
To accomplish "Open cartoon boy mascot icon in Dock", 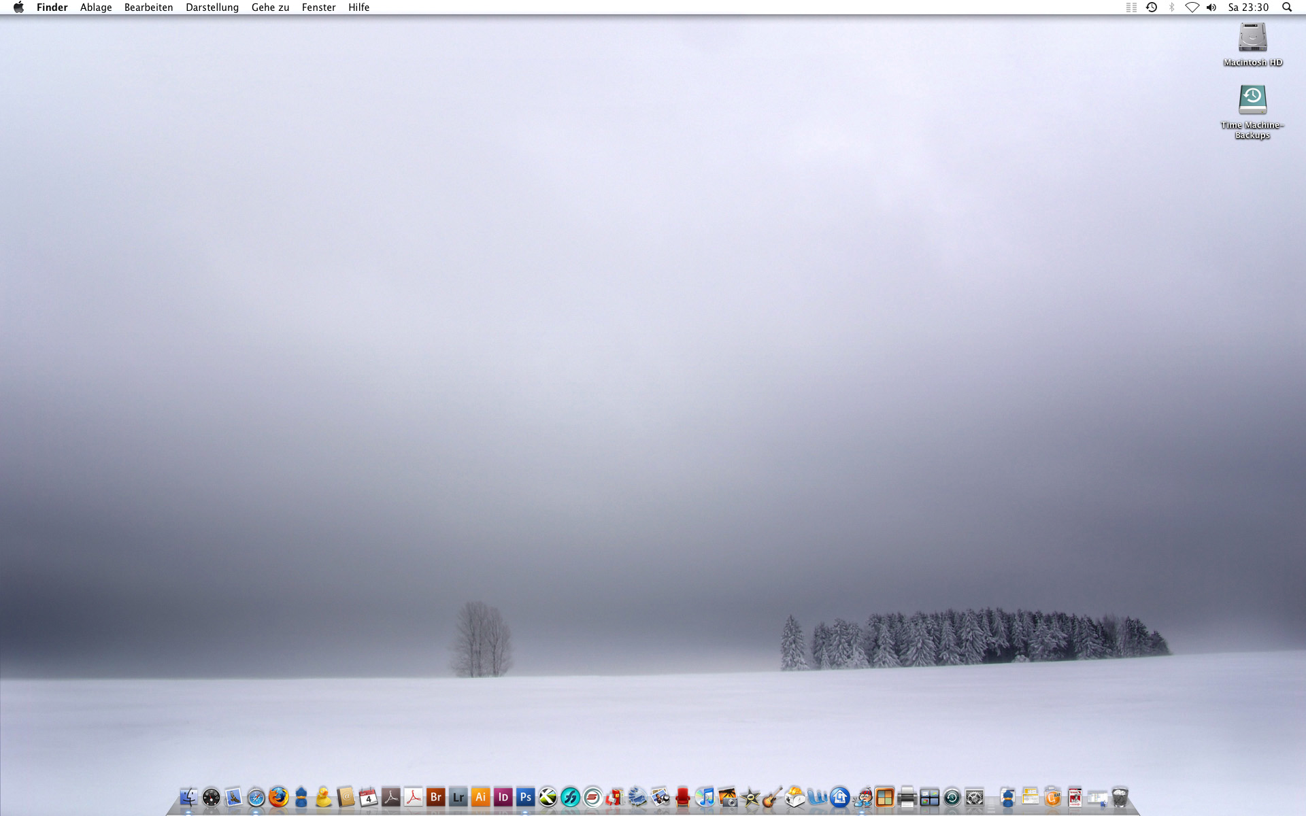I will 862,797.
